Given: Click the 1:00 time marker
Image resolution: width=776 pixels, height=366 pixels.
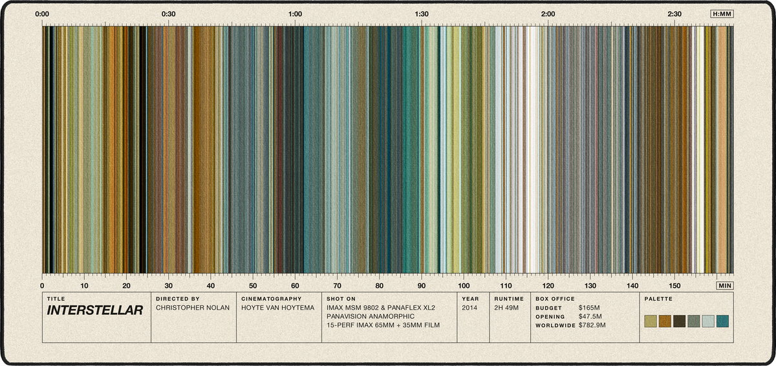Looking at the screenshot, I should [295, 14].
